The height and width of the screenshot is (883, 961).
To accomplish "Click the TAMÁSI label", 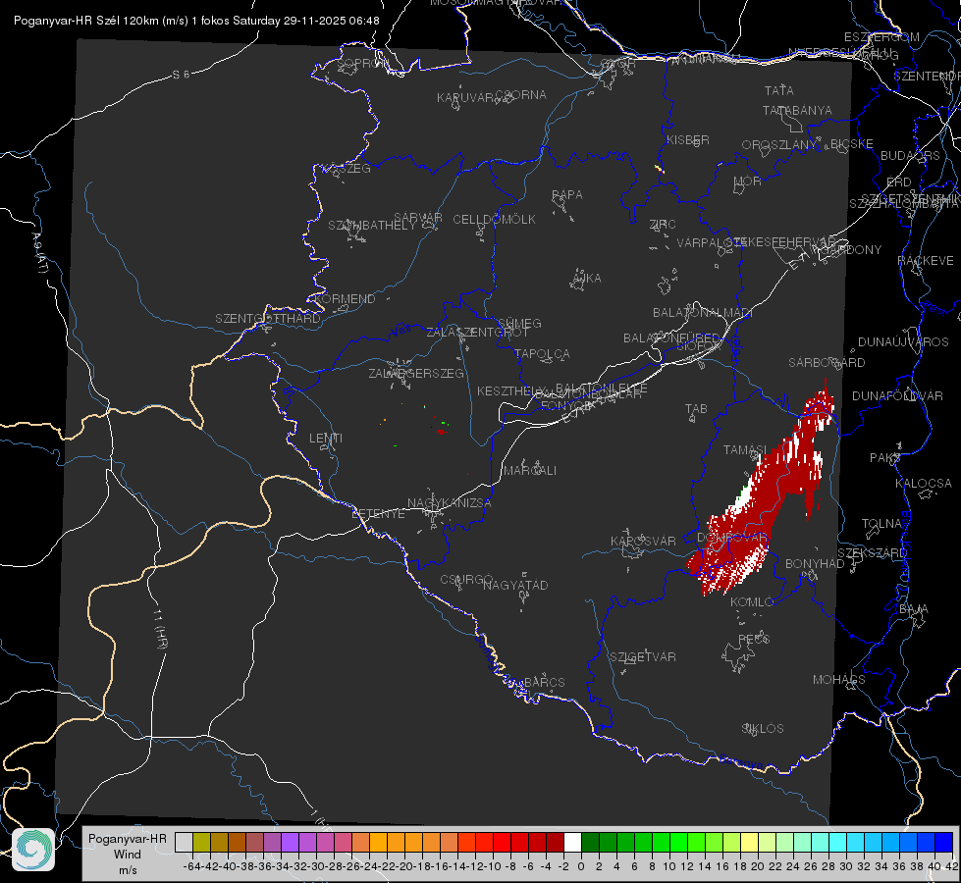I will [745, 449].
